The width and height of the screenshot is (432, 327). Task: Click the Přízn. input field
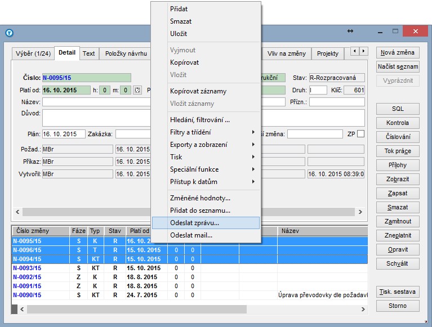click(x=337, y=102)
